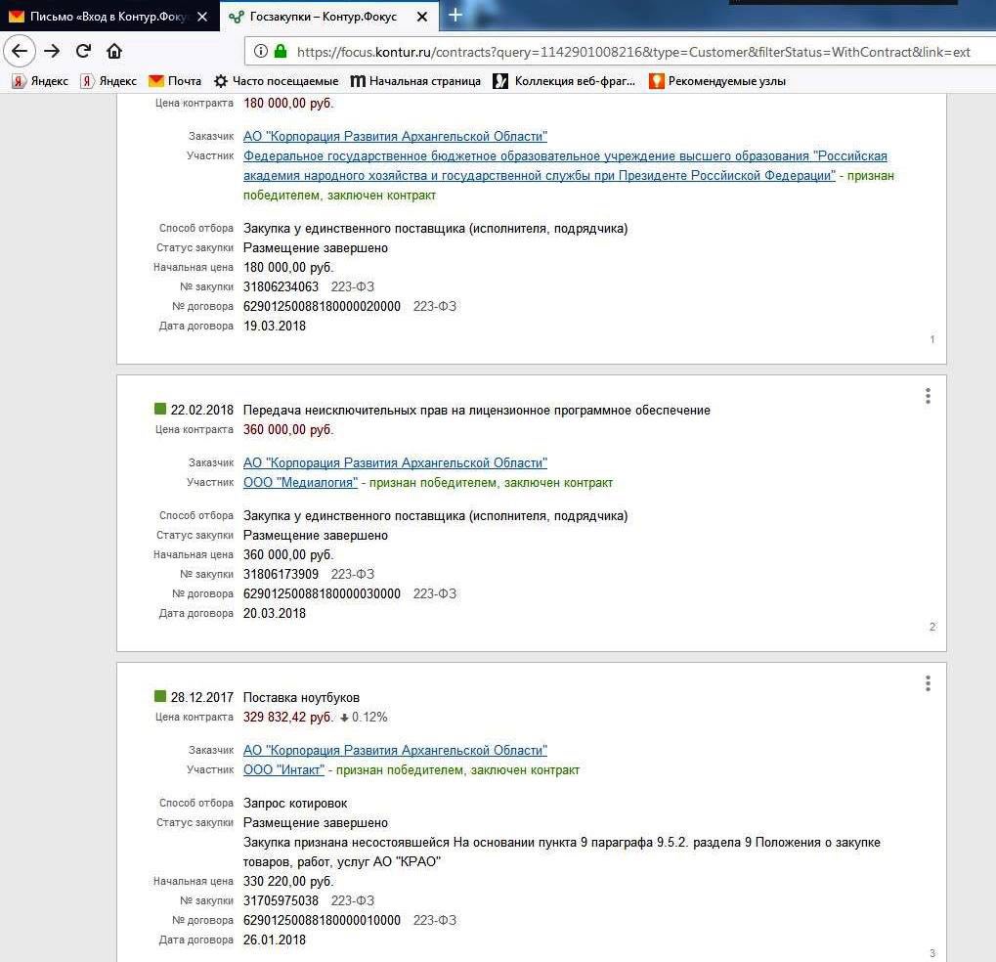Open the Часто посещаемые bookmark folder
Viewport: 996px width, 962px height.
tap(276, 81)
